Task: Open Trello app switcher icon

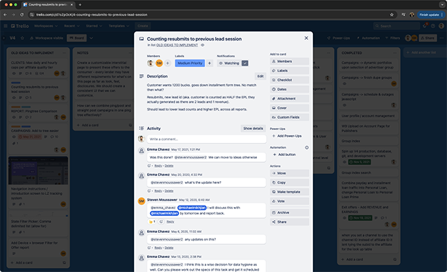Action: click(x=6, y=26)
